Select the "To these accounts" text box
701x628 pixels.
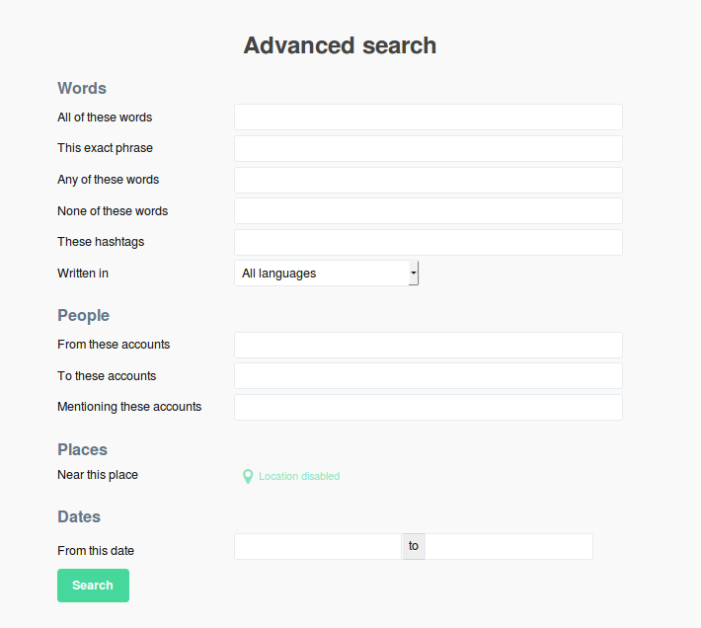coord(428,376)
